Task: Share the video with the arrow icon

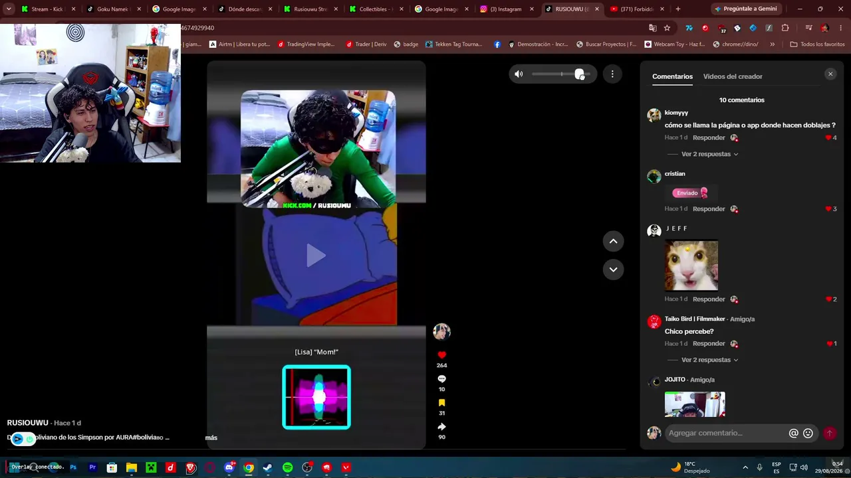Action: click(x=441, y=427)
